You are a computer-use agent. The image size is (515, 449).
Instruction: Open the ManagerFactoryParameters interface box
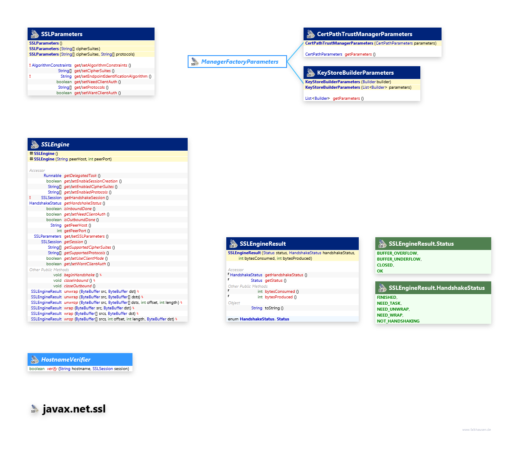(237, 62)
